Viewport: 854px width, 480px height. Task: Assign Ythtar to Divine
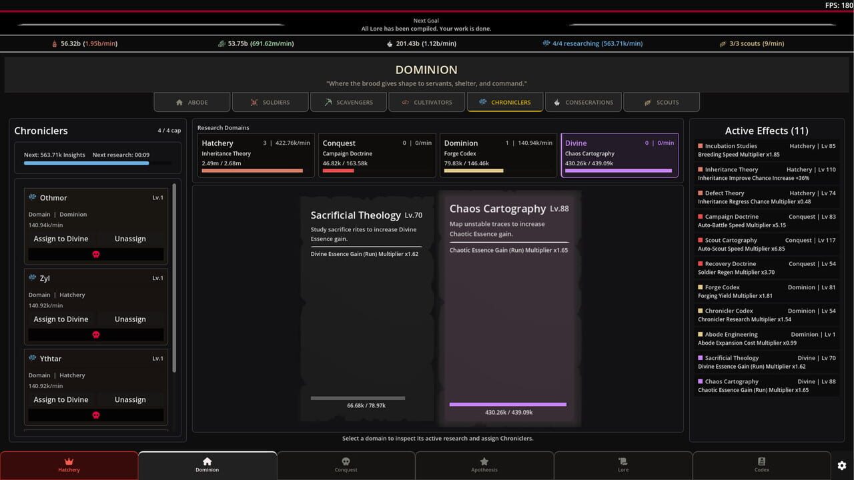61,399
